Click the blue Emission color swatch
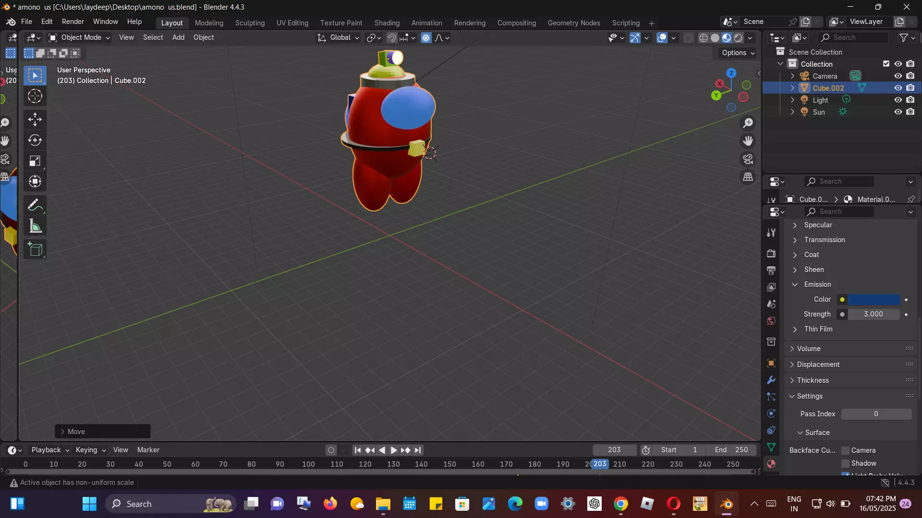 873,299
